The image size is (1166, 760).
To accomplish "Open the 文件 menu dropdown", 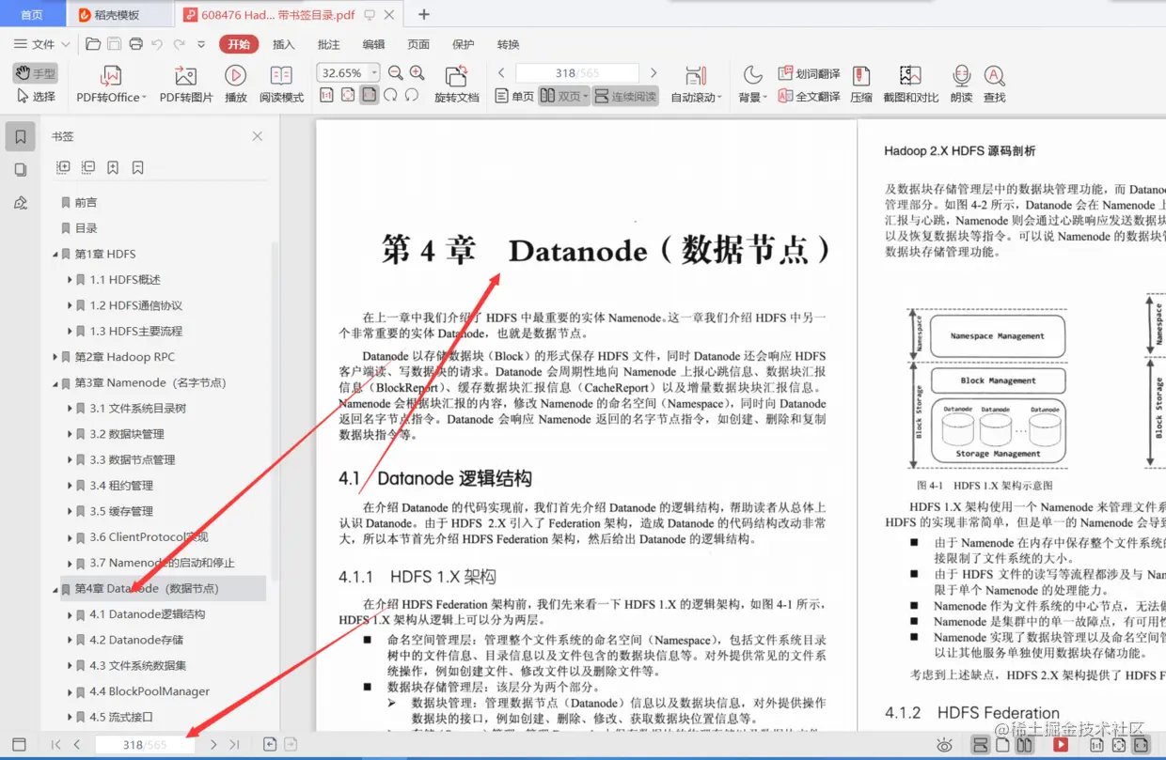I will pos(42,44).
